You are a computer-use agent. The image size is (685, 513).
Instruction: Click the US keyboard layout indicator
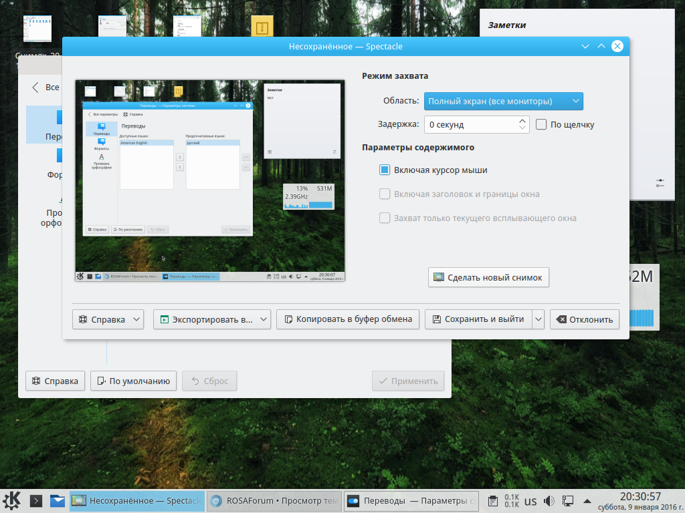click(530, 501)
